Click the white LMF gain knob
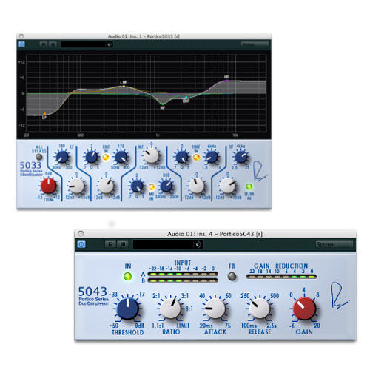This screenshot has width=370, height=370. click(x=106, y=186)
